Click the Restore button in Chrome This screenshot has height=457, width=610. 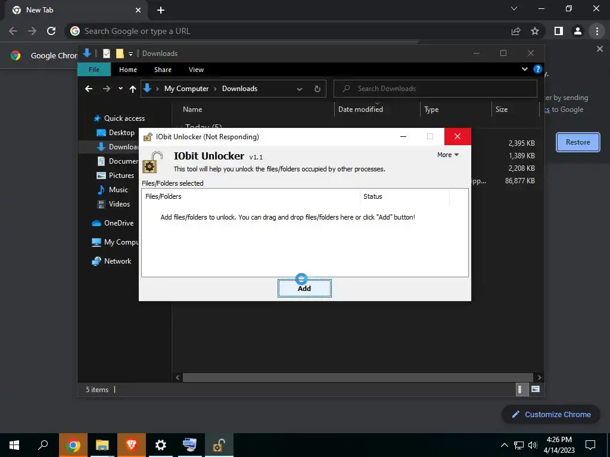pos(578,142)
